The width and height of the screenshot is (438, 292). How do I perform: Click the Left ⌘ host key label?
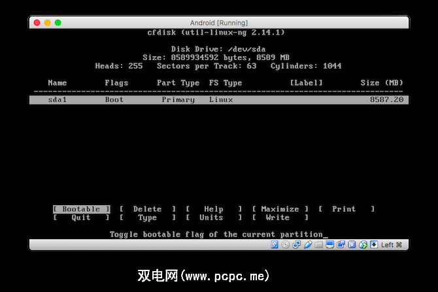pos(392,245)
